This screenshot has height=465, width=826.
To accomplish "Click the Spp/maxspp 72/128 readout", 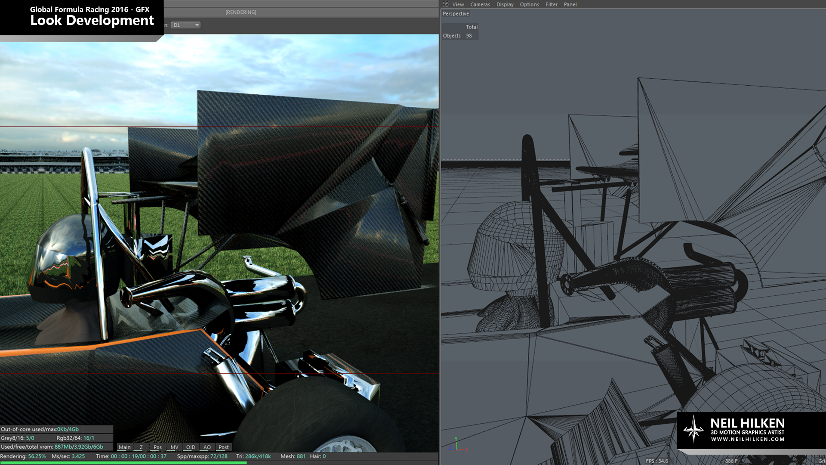I will coord(202,456).
